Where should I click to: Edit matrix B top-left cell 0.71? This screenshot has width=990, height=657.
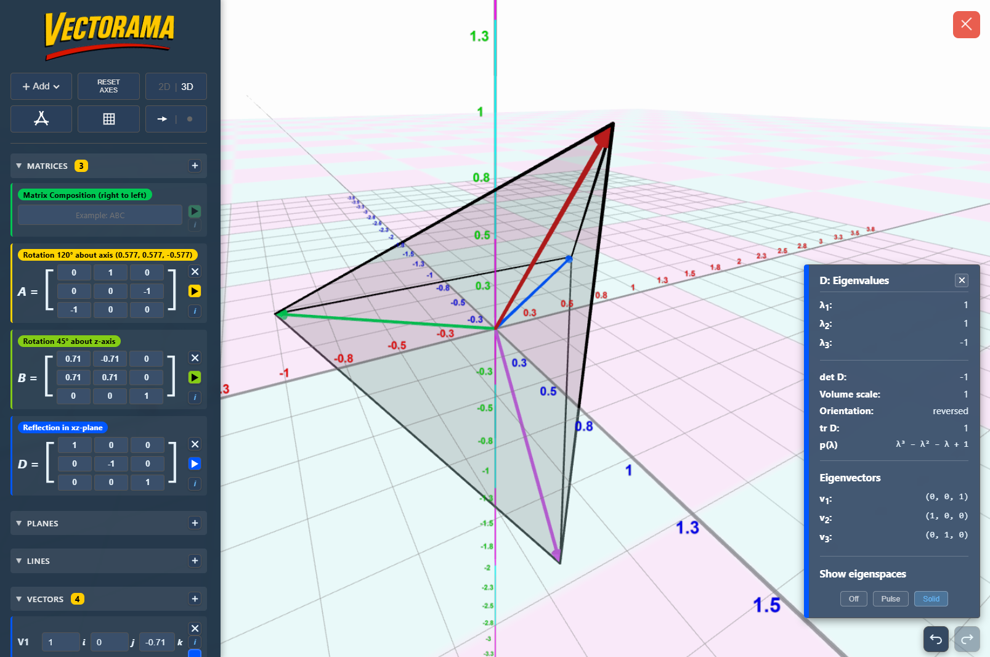coord(73,359)
